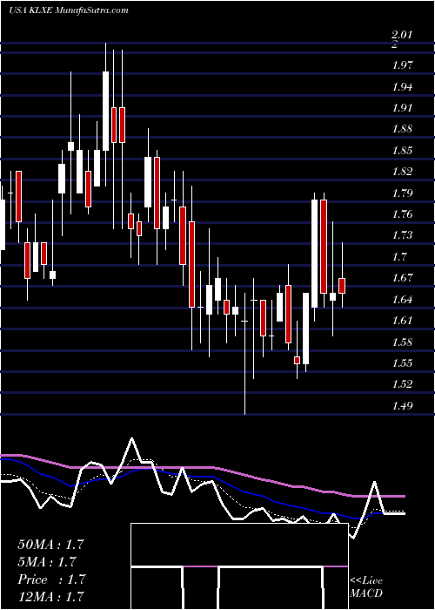Click the 1.49 price axis label
435x610 pixels.
coord(401,406)
